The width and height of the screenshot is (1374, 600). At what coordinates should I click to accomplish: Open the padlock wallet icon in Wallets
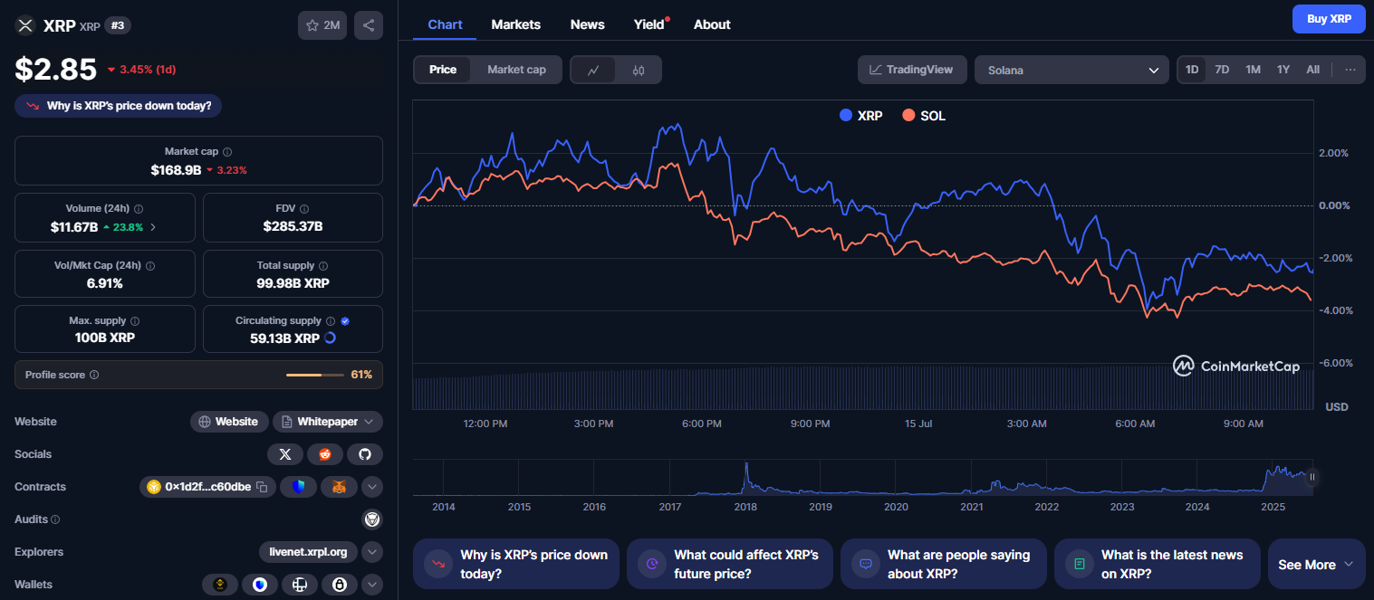point(340,585)
